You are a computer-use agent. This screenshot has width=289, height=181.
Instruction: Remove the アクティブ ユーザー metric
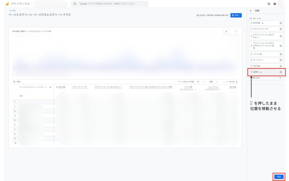281,29
